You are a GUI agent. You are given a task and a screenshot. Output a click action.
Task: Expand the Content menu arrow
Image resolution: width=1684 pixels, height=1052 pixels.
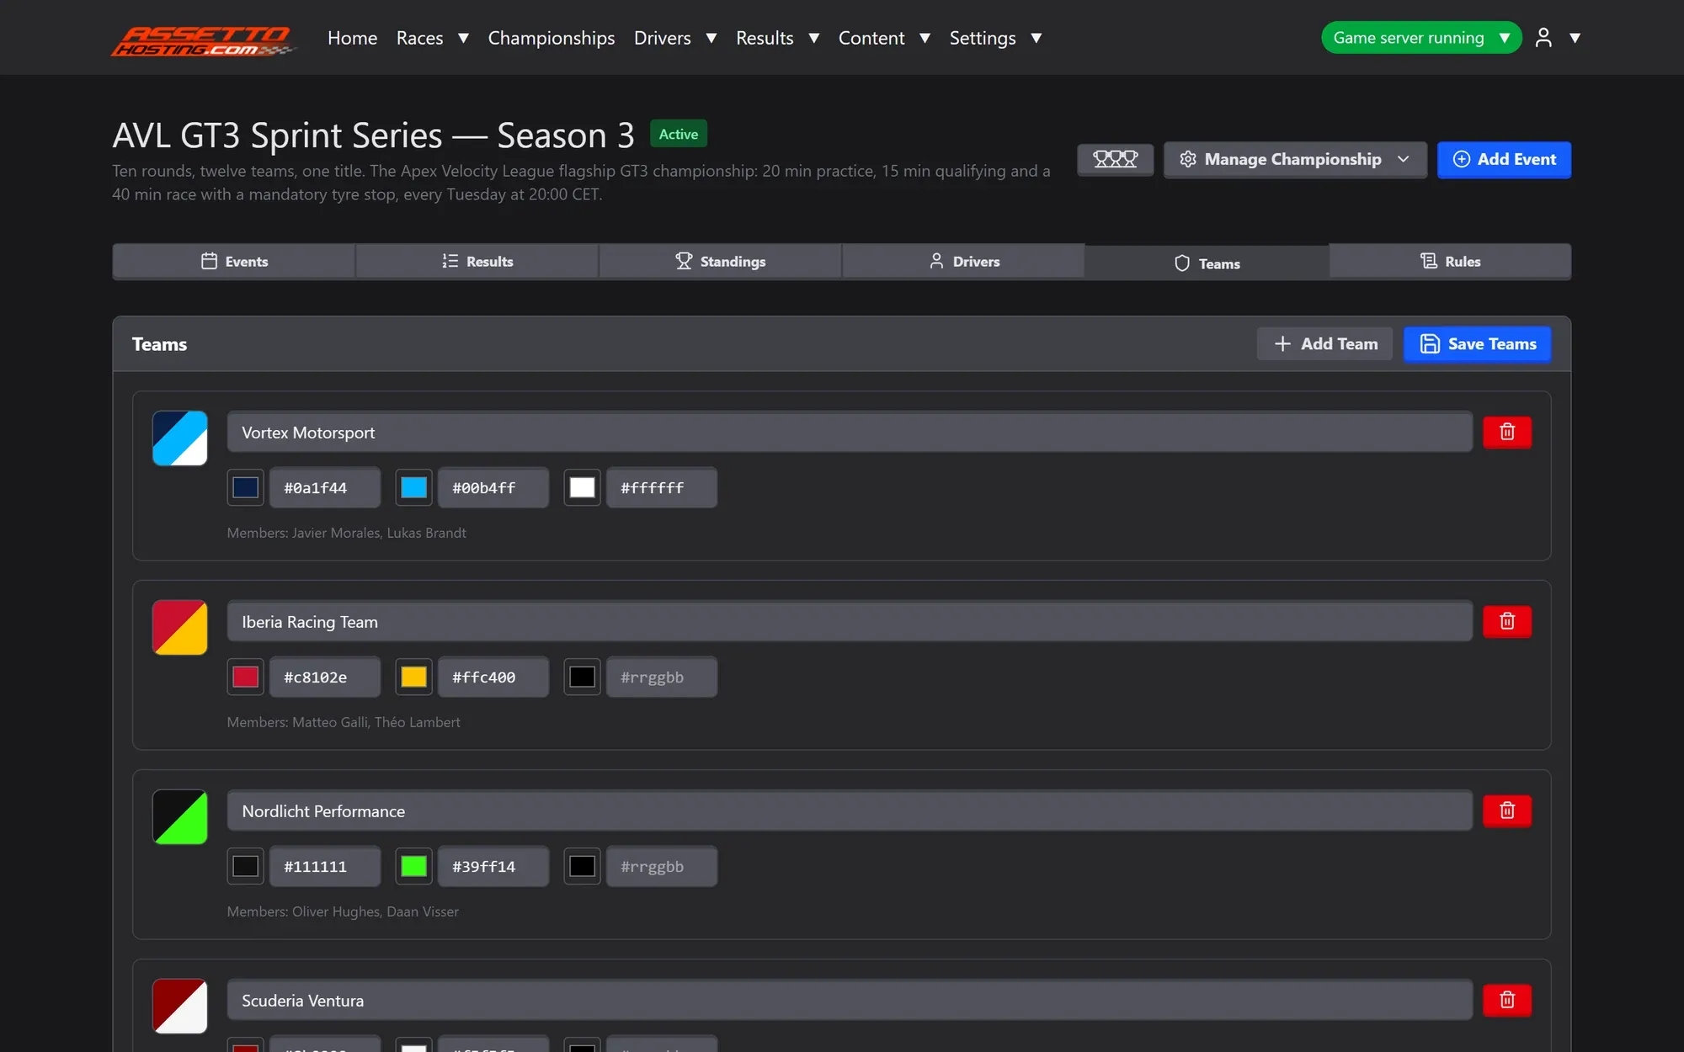click(925, 38)
